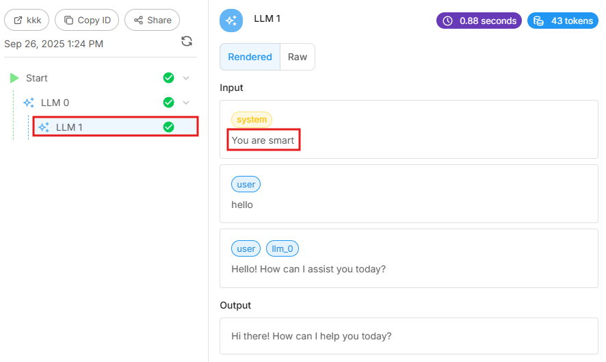Click the green check status on LLM 1
Viewport: 606px width, 362px height.
168,127
